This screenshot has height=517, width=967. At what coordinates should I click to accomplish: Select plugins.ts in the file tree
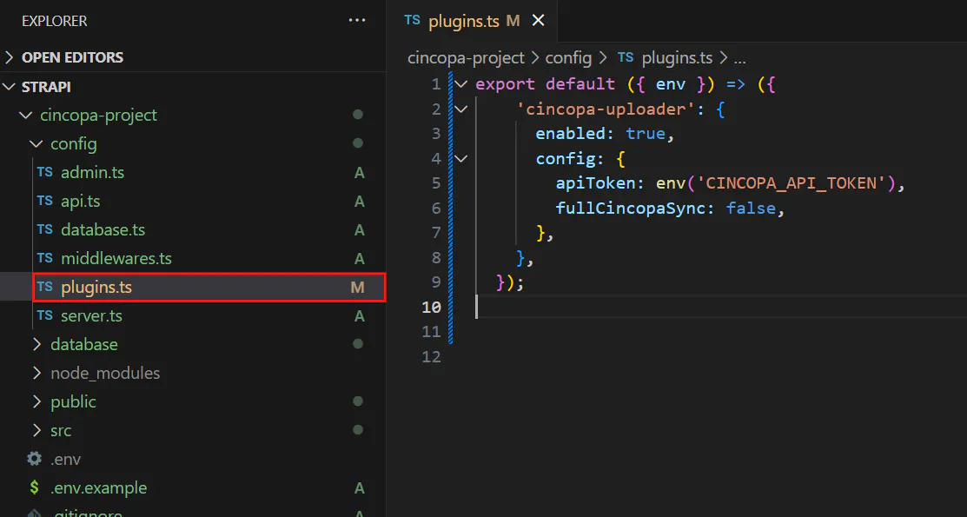point(193,288)
